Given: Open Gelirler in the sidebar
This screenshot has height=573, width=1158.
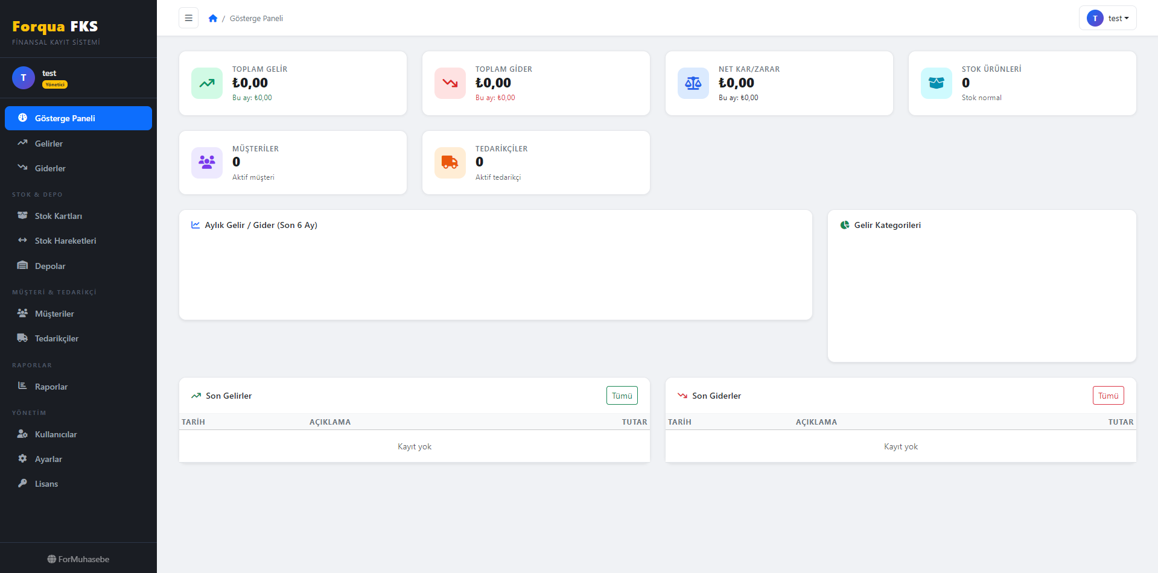Looking at the screenshot, I should coord(48,144).
